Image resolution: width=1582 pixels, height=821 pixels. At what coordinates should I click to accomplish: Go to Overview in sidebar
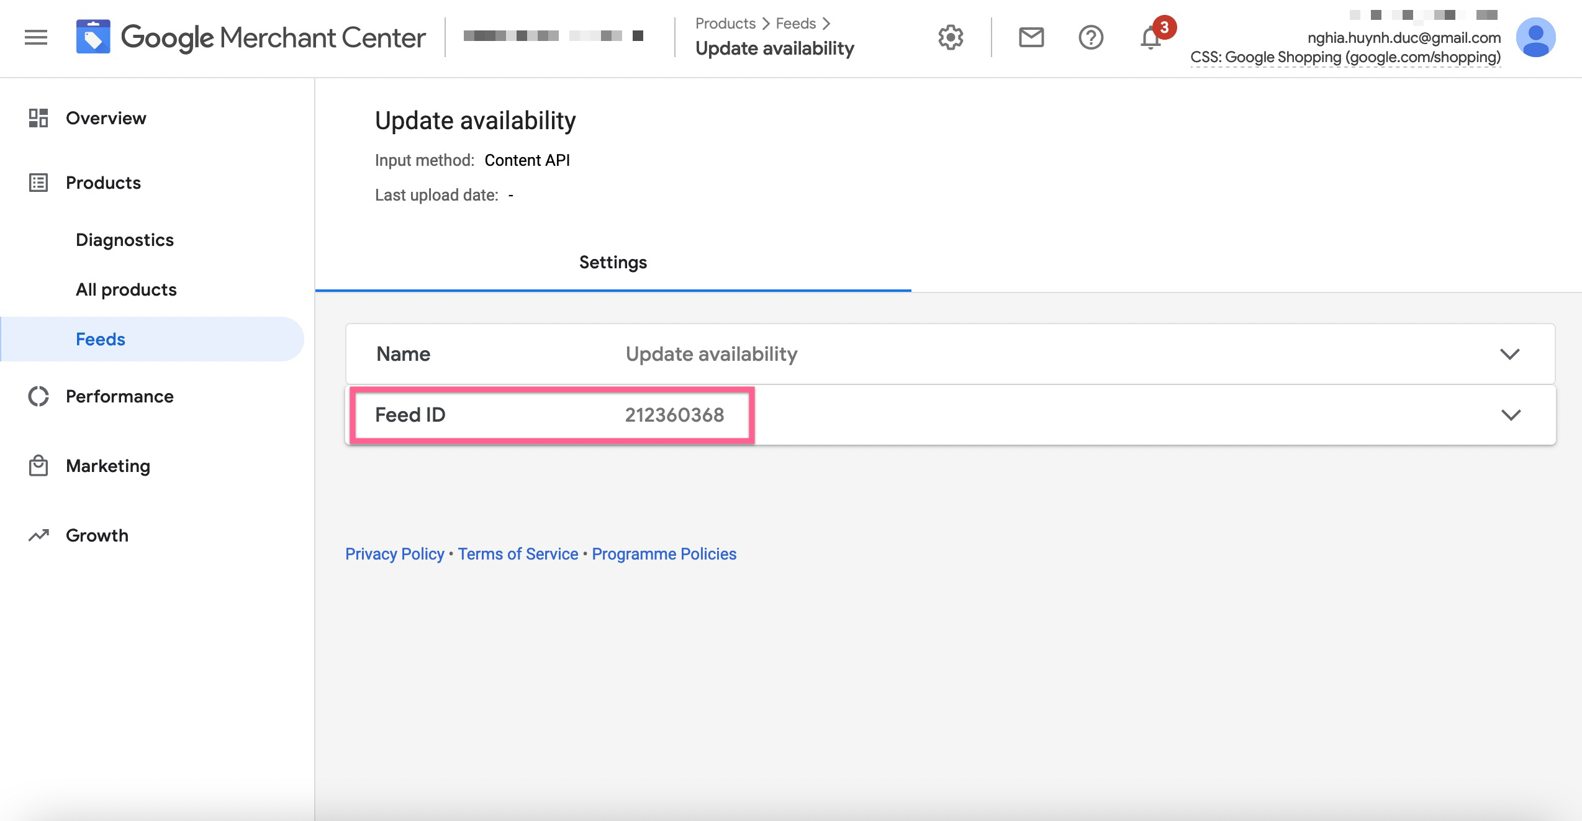(106, 118)
